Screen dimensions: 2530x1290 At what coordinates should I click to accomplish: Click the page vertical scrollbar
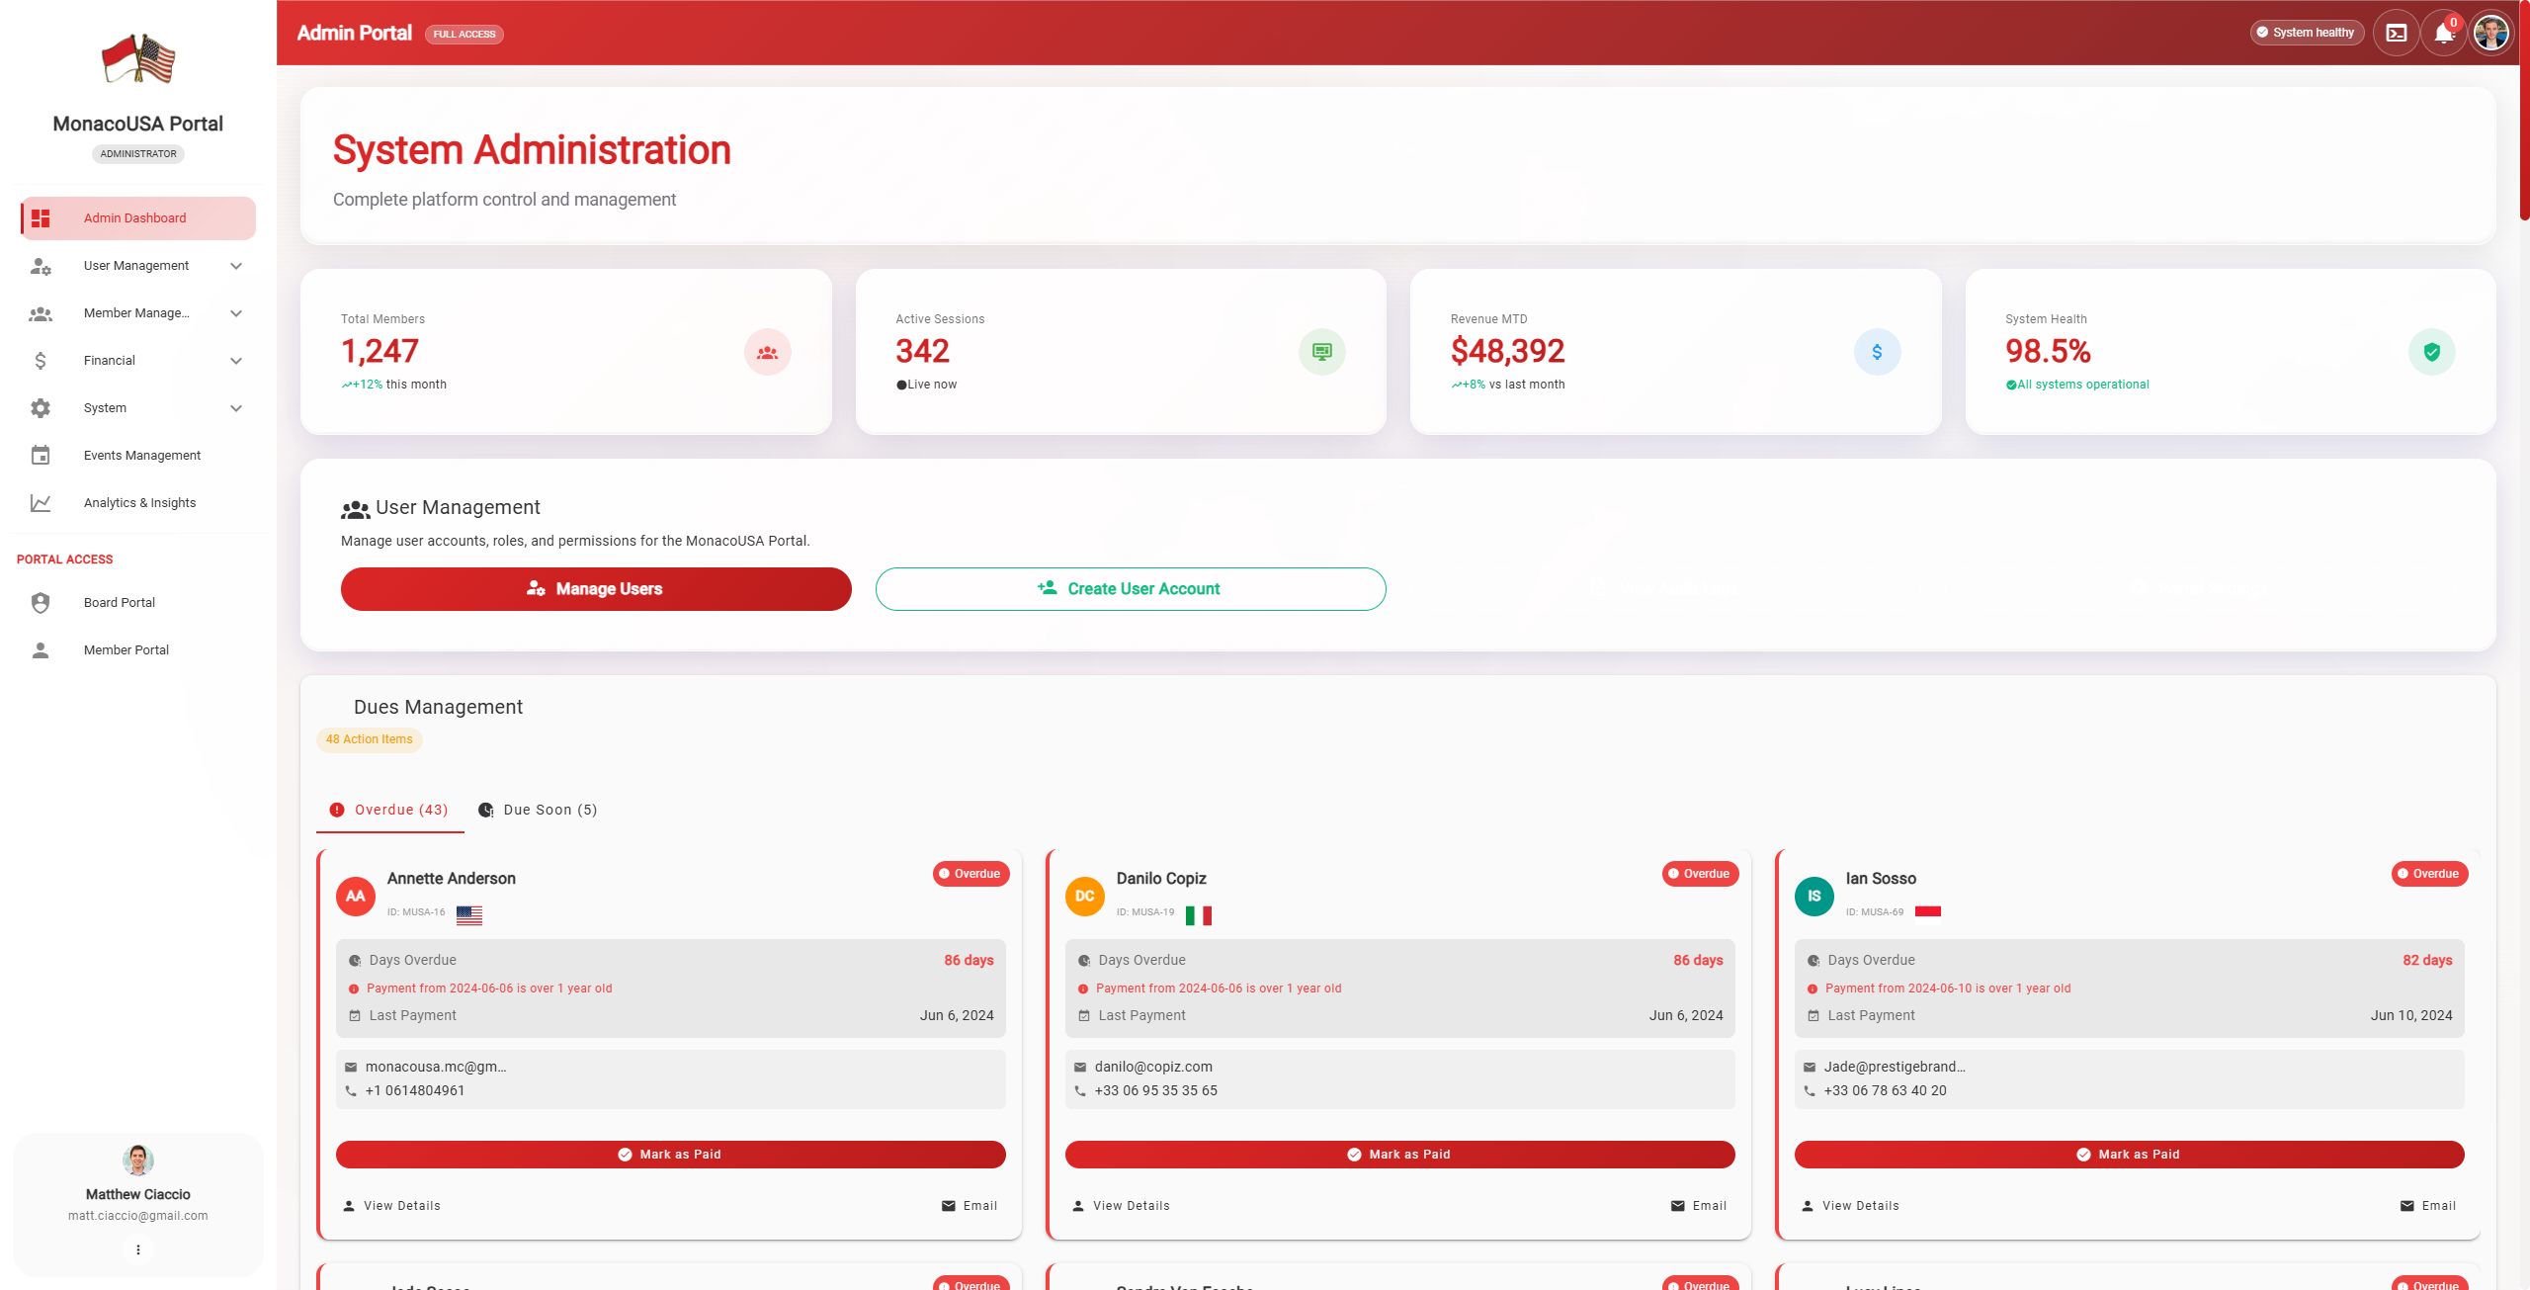pos(2523,109)
